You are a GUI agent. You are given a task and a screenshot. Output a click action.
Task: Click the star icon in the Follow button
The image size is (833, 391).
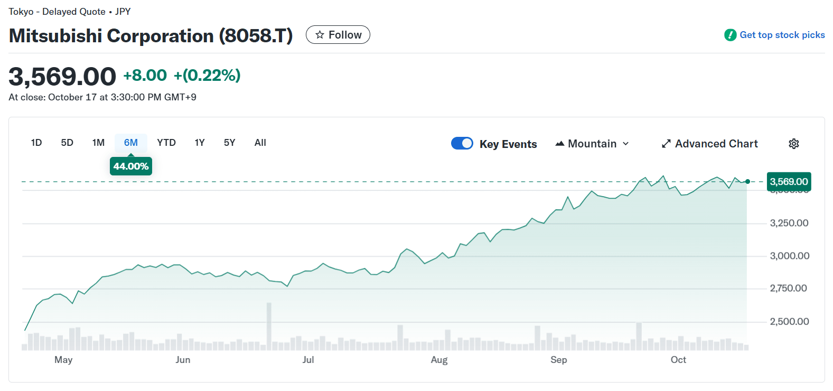pos(320,35)
